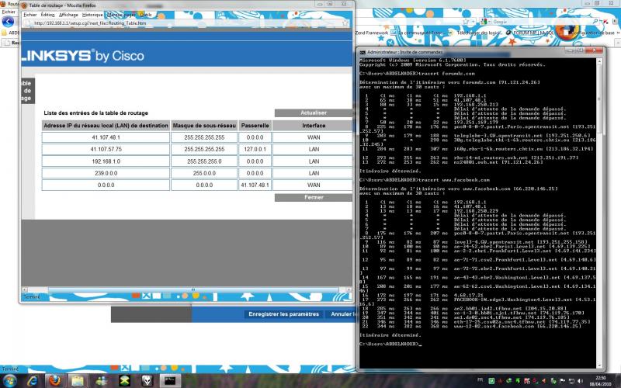This screenshot has width=621, height=388.
Task: Open the Historique menu
Action: point(92,14)
